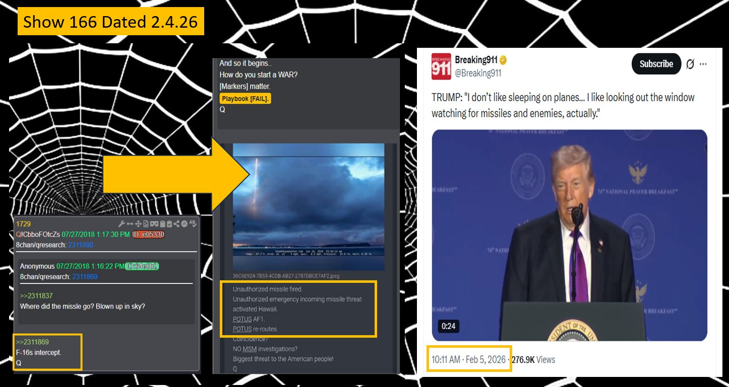Click the image file icon in post header

click(146, 224)
